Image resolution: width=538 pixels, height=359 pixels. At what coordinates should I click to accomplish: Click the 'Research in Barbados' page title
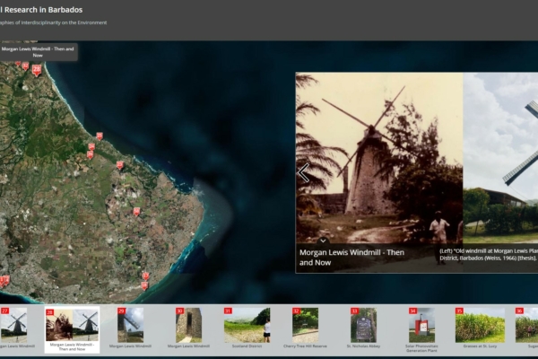pos(40,9)
